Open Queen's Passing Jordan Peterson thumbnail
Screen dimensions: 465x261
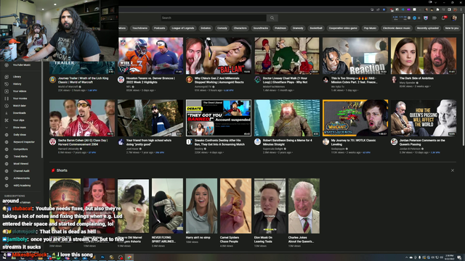pos(423,117)
